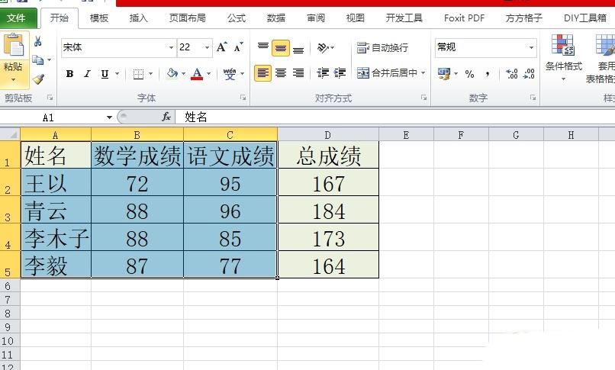Click increase decimal places icon

tap(512, 74)
